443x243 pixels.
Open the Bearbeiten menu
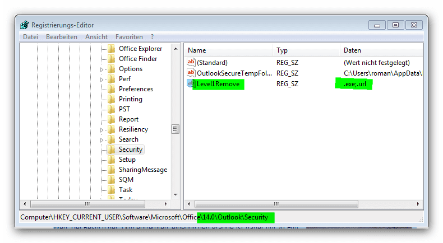coord(62,37)
